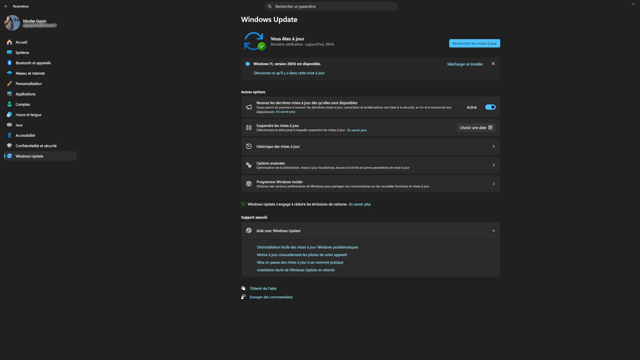Click the search magnifier icon
Viewport: 640px width, 360px height.
coord(270,6)
